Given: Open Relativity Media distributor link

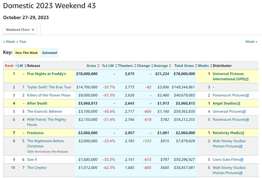Looking at the screenshot, I should click(227, 133).
